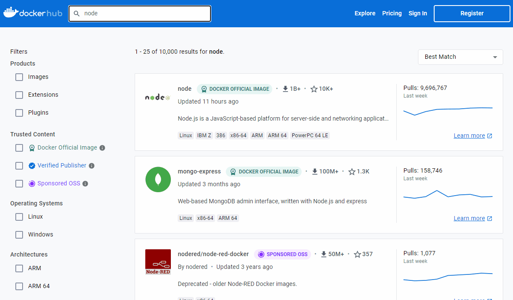
Task: Click the search magnifier icon
Action: click(x=77, y=14)
